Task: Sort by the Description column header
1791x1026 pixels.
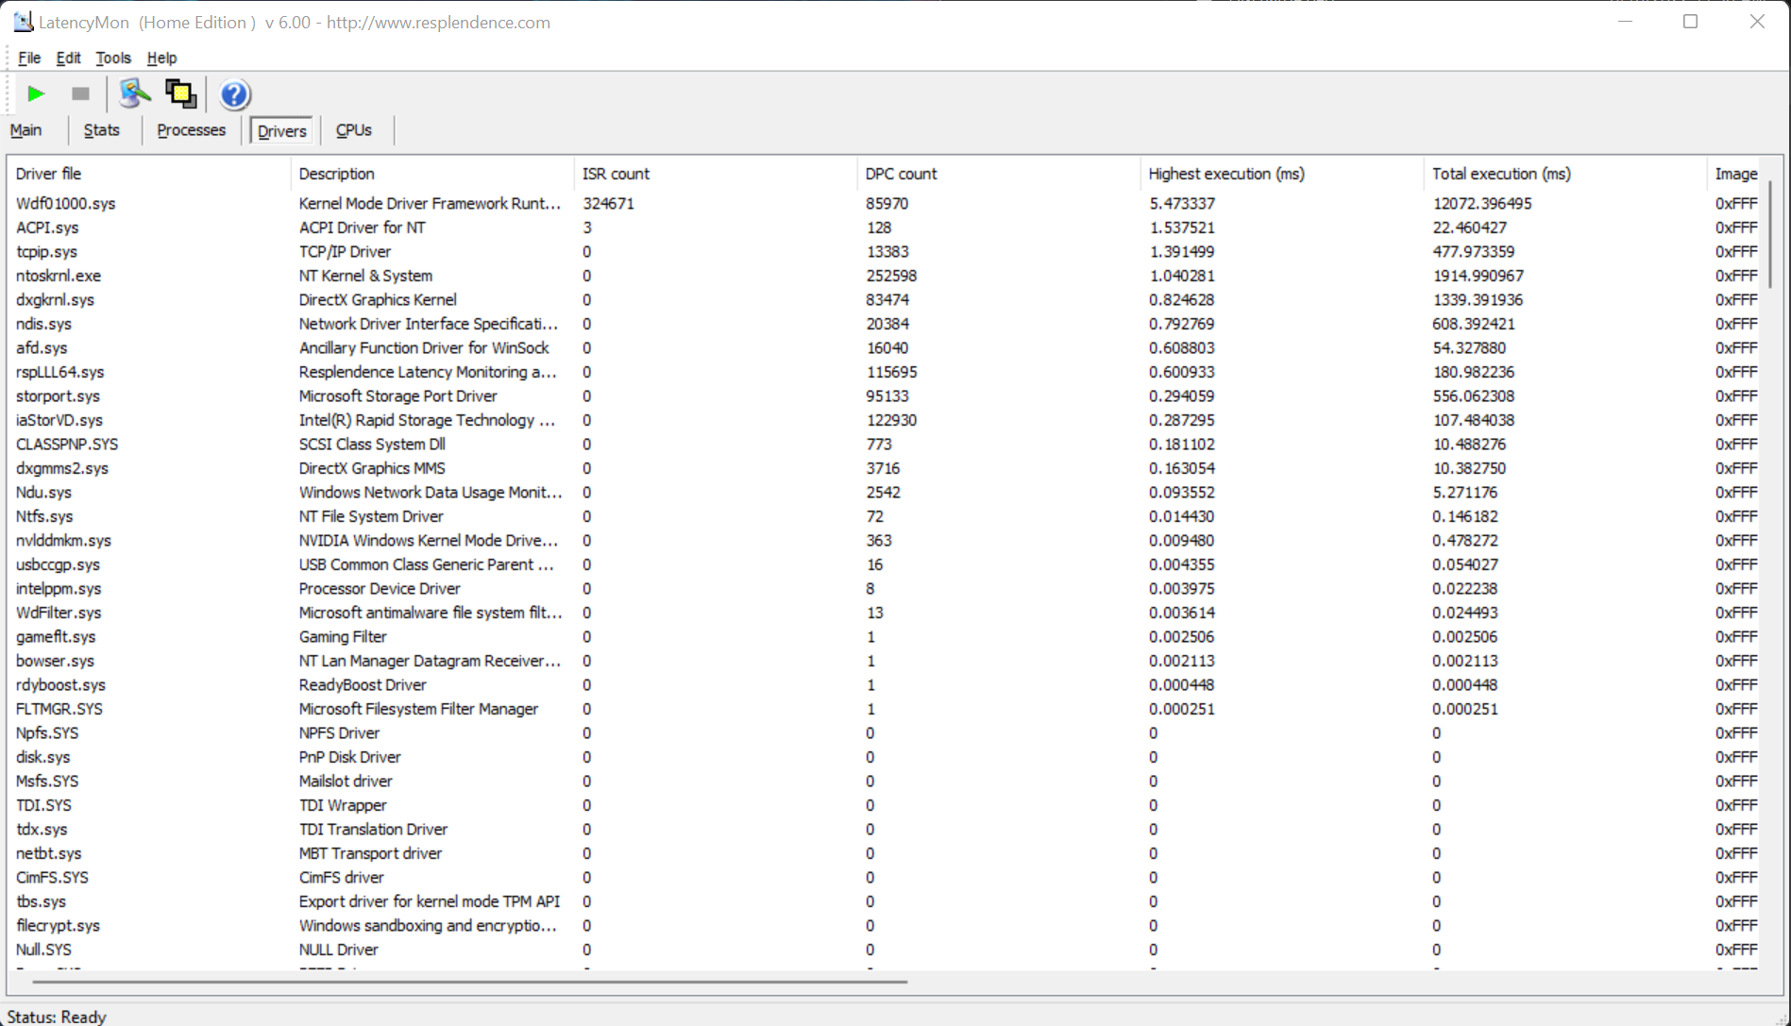Action: 431,174
